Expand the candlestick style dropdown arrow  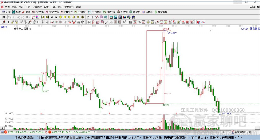pyautogui.click(x=30, y=17)
